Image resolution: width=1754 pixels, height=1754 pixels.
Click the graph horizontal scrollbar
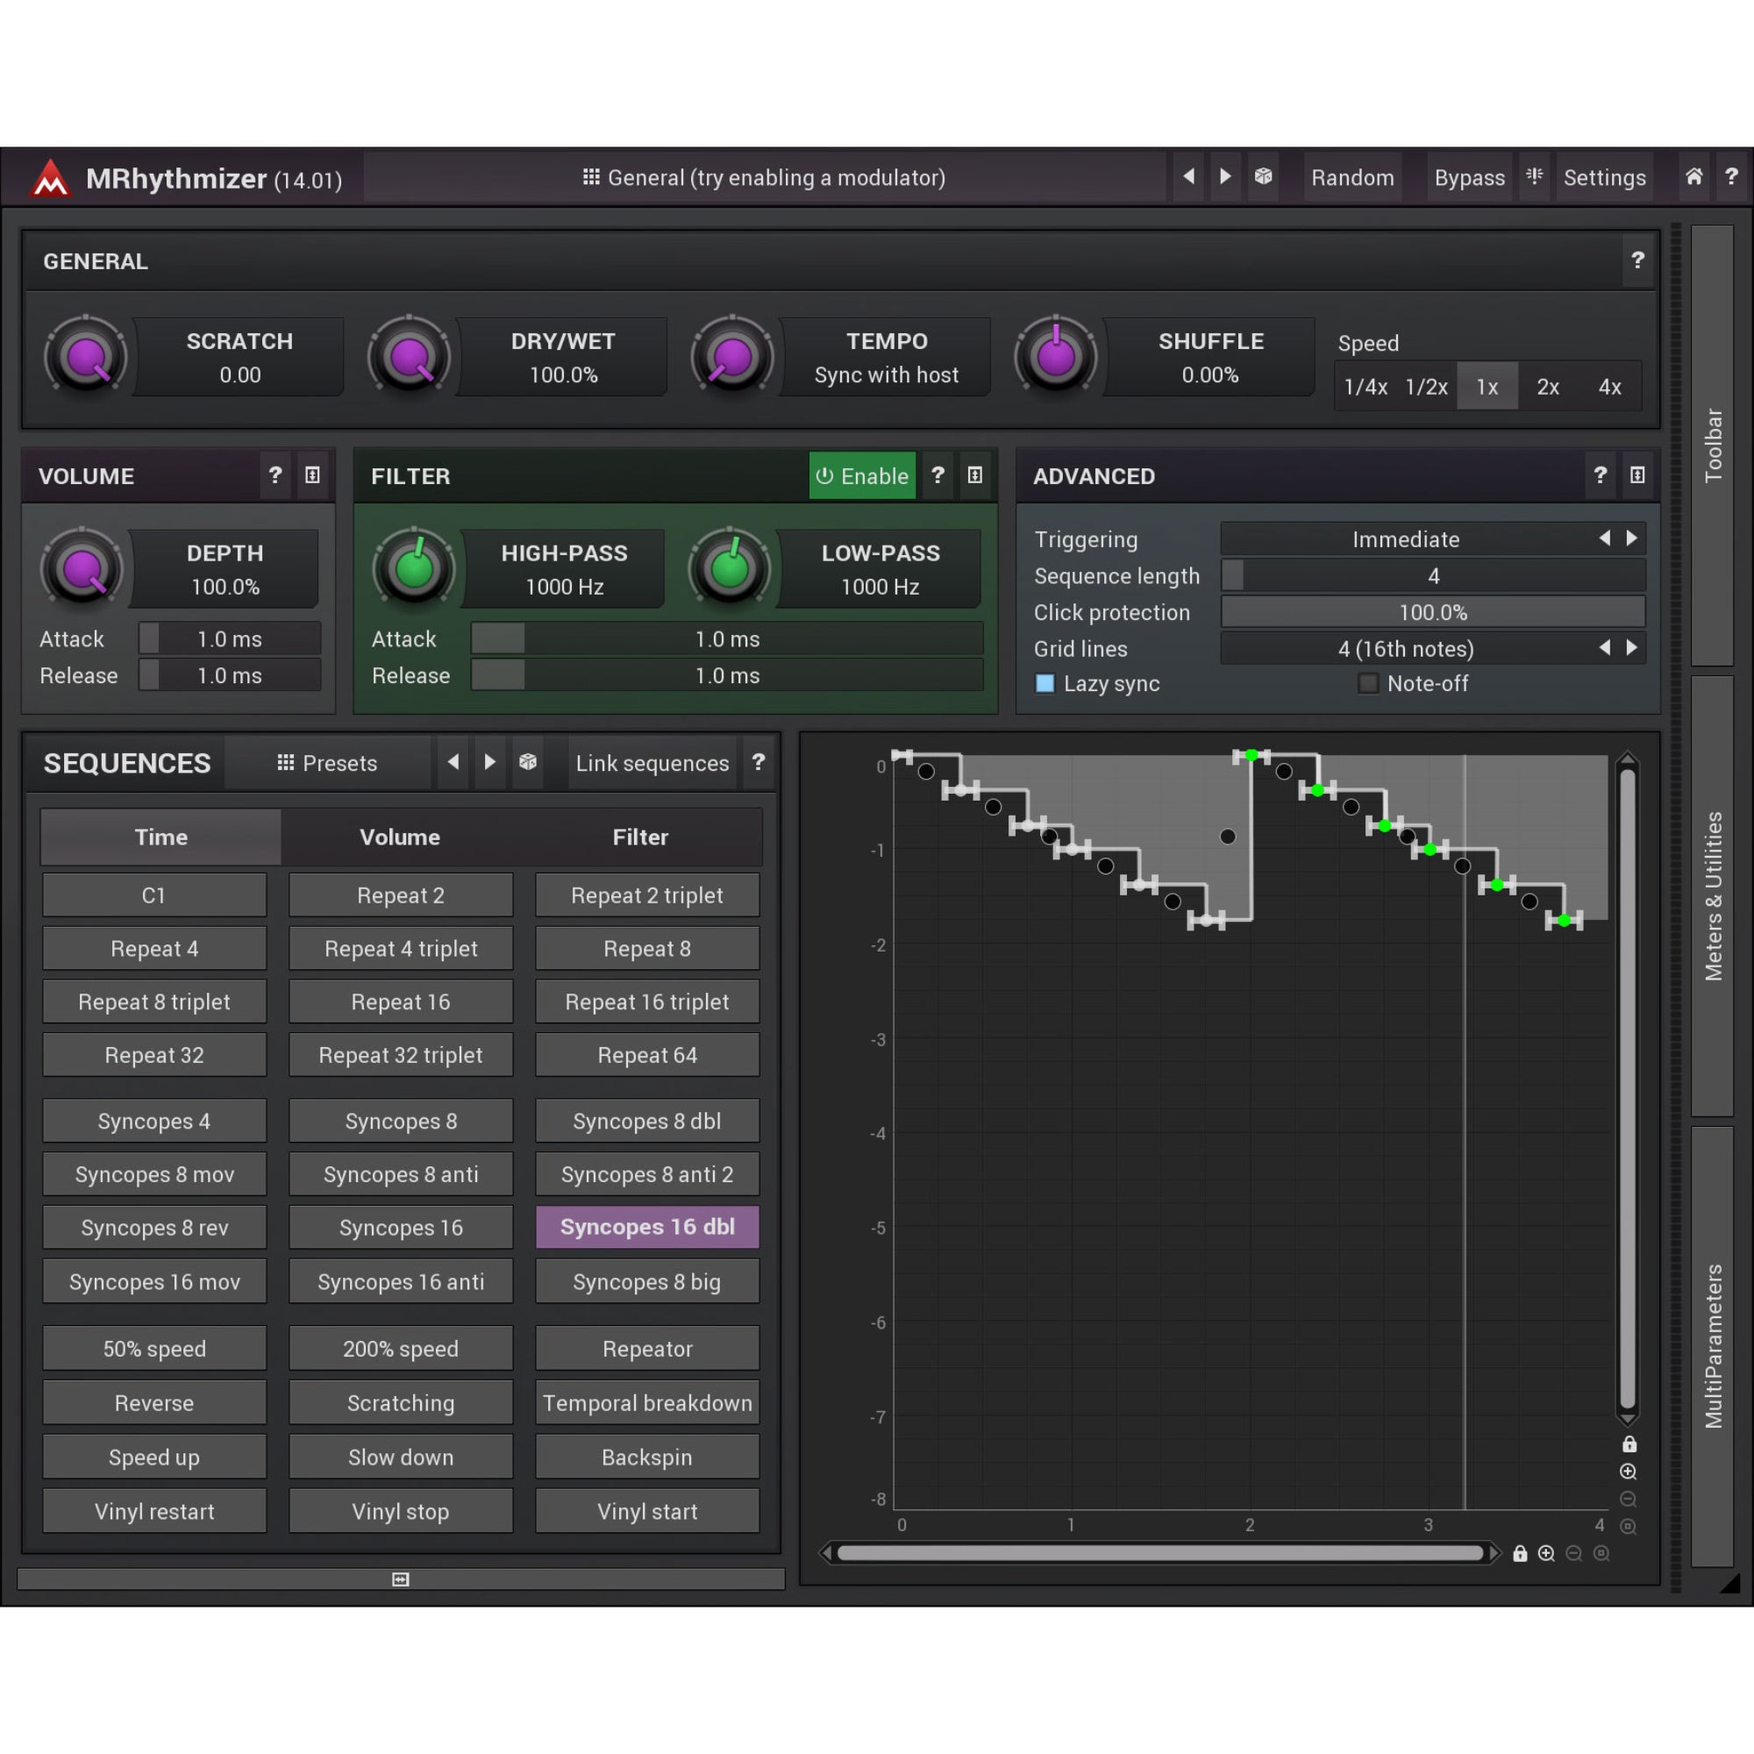point(1159,1553)
